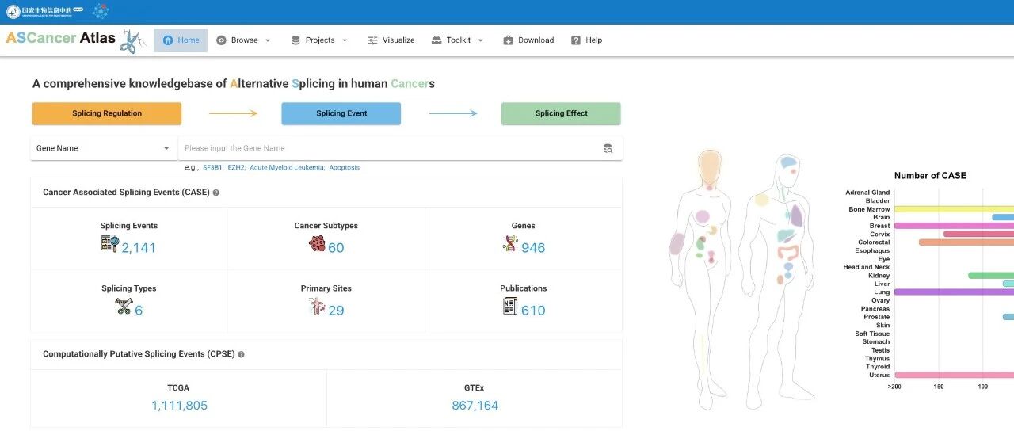Open the Help page
The image size is (1014, 431).
click(x=586, y=40)
